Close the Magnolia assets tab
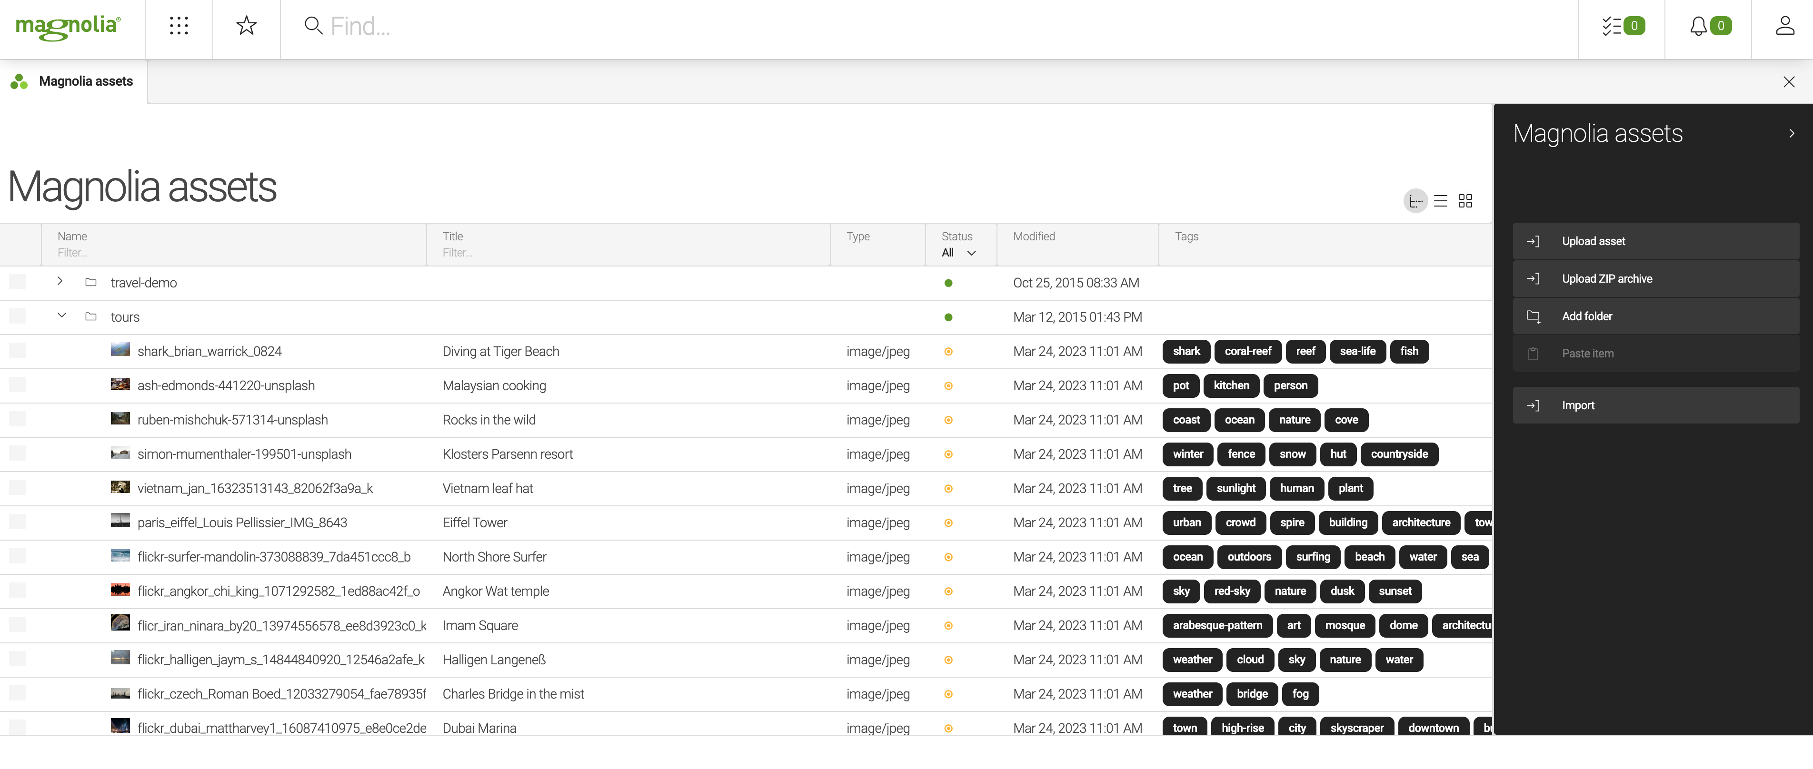The width and height of the screenshot is (1813, 769). click(x=1790, y=82)
